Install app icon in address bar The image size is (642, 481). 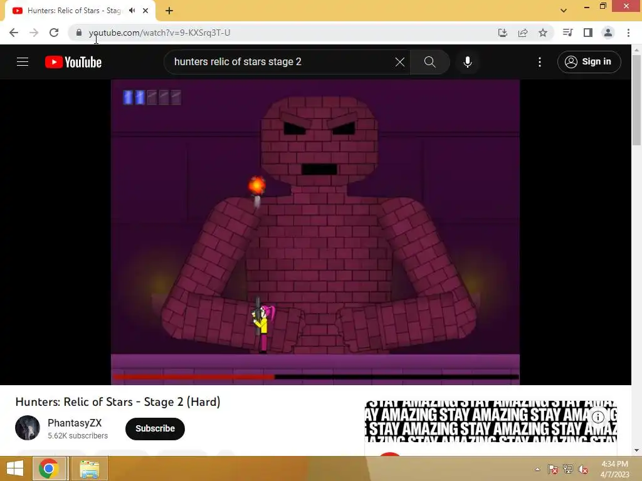click(502, 33)
